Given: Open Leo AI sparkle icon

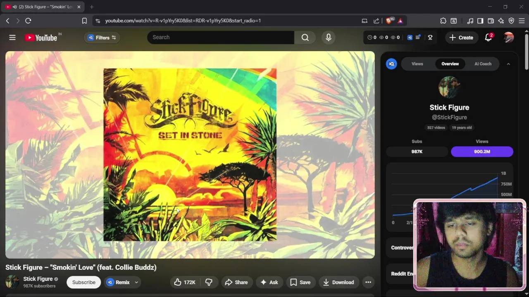Looking at the screenshot, I should tap(501, 21).
